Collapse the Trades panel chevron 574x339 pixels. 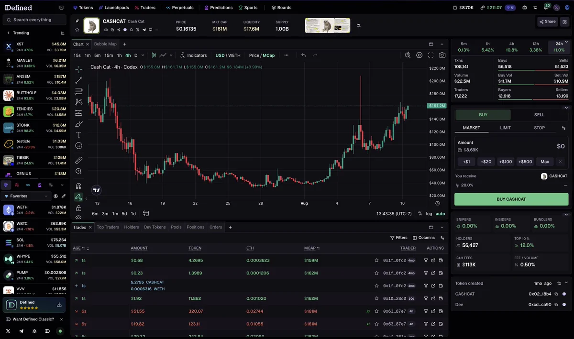pyautogui.click(x=442, y=227)
